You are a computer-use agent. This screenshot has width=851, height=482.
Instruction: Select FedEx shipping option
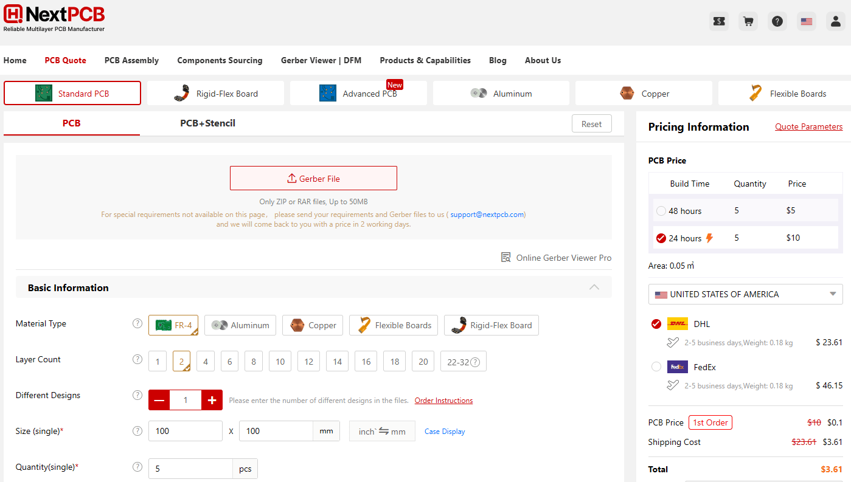tap(656, 367)
